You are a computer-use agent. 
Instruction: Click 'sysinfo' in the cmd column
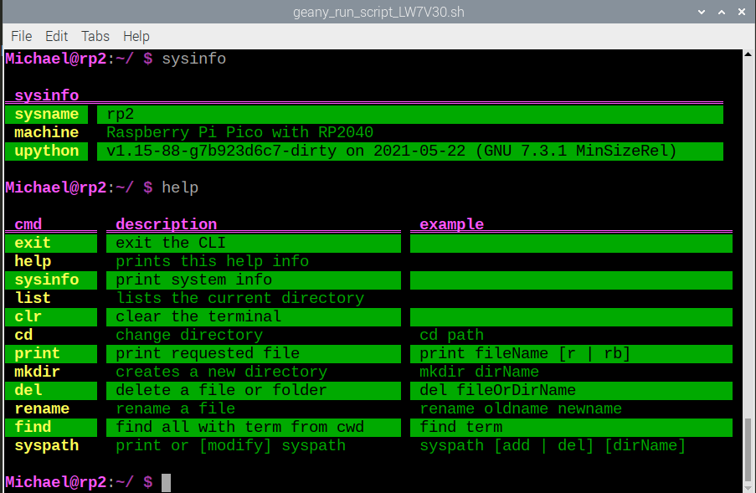click(x=46, y=280)
